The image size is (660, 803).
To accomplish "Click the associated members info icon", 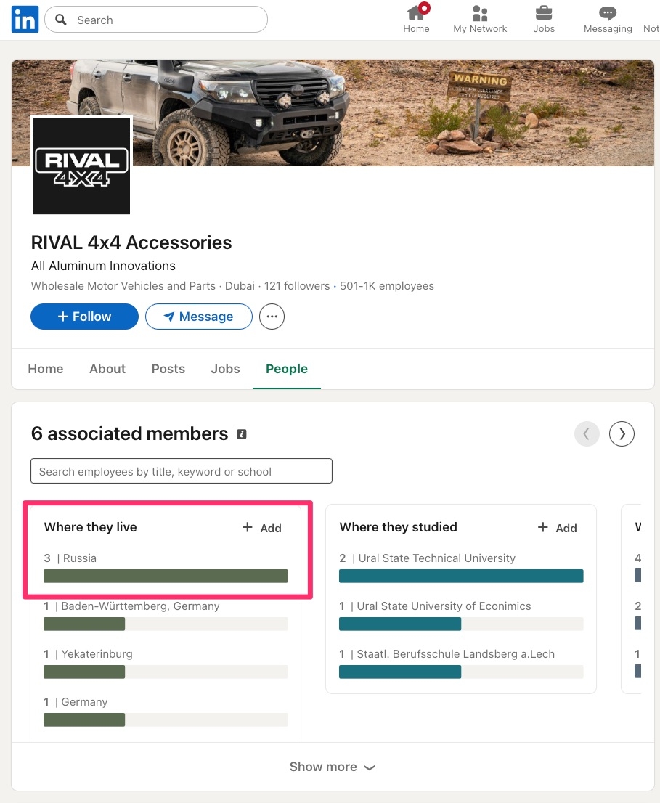I will coord(242,434).
